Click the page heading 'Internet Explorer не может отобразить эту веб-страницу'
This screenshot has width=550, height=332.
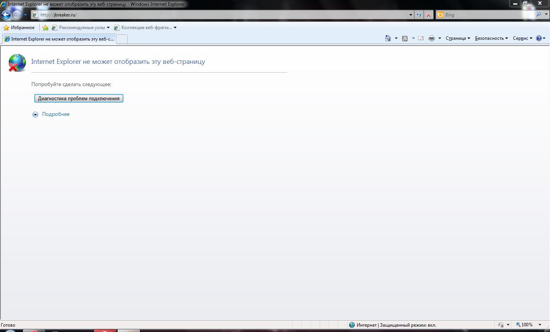tap(118, 62)
